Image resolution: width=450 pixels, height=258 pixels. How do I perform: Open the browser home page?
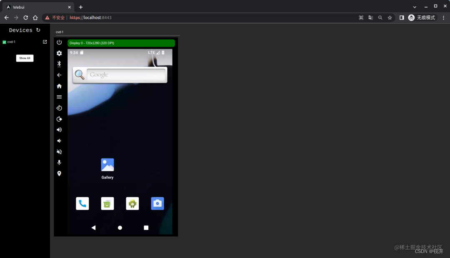pyautogui.click(x=35, y=17)
